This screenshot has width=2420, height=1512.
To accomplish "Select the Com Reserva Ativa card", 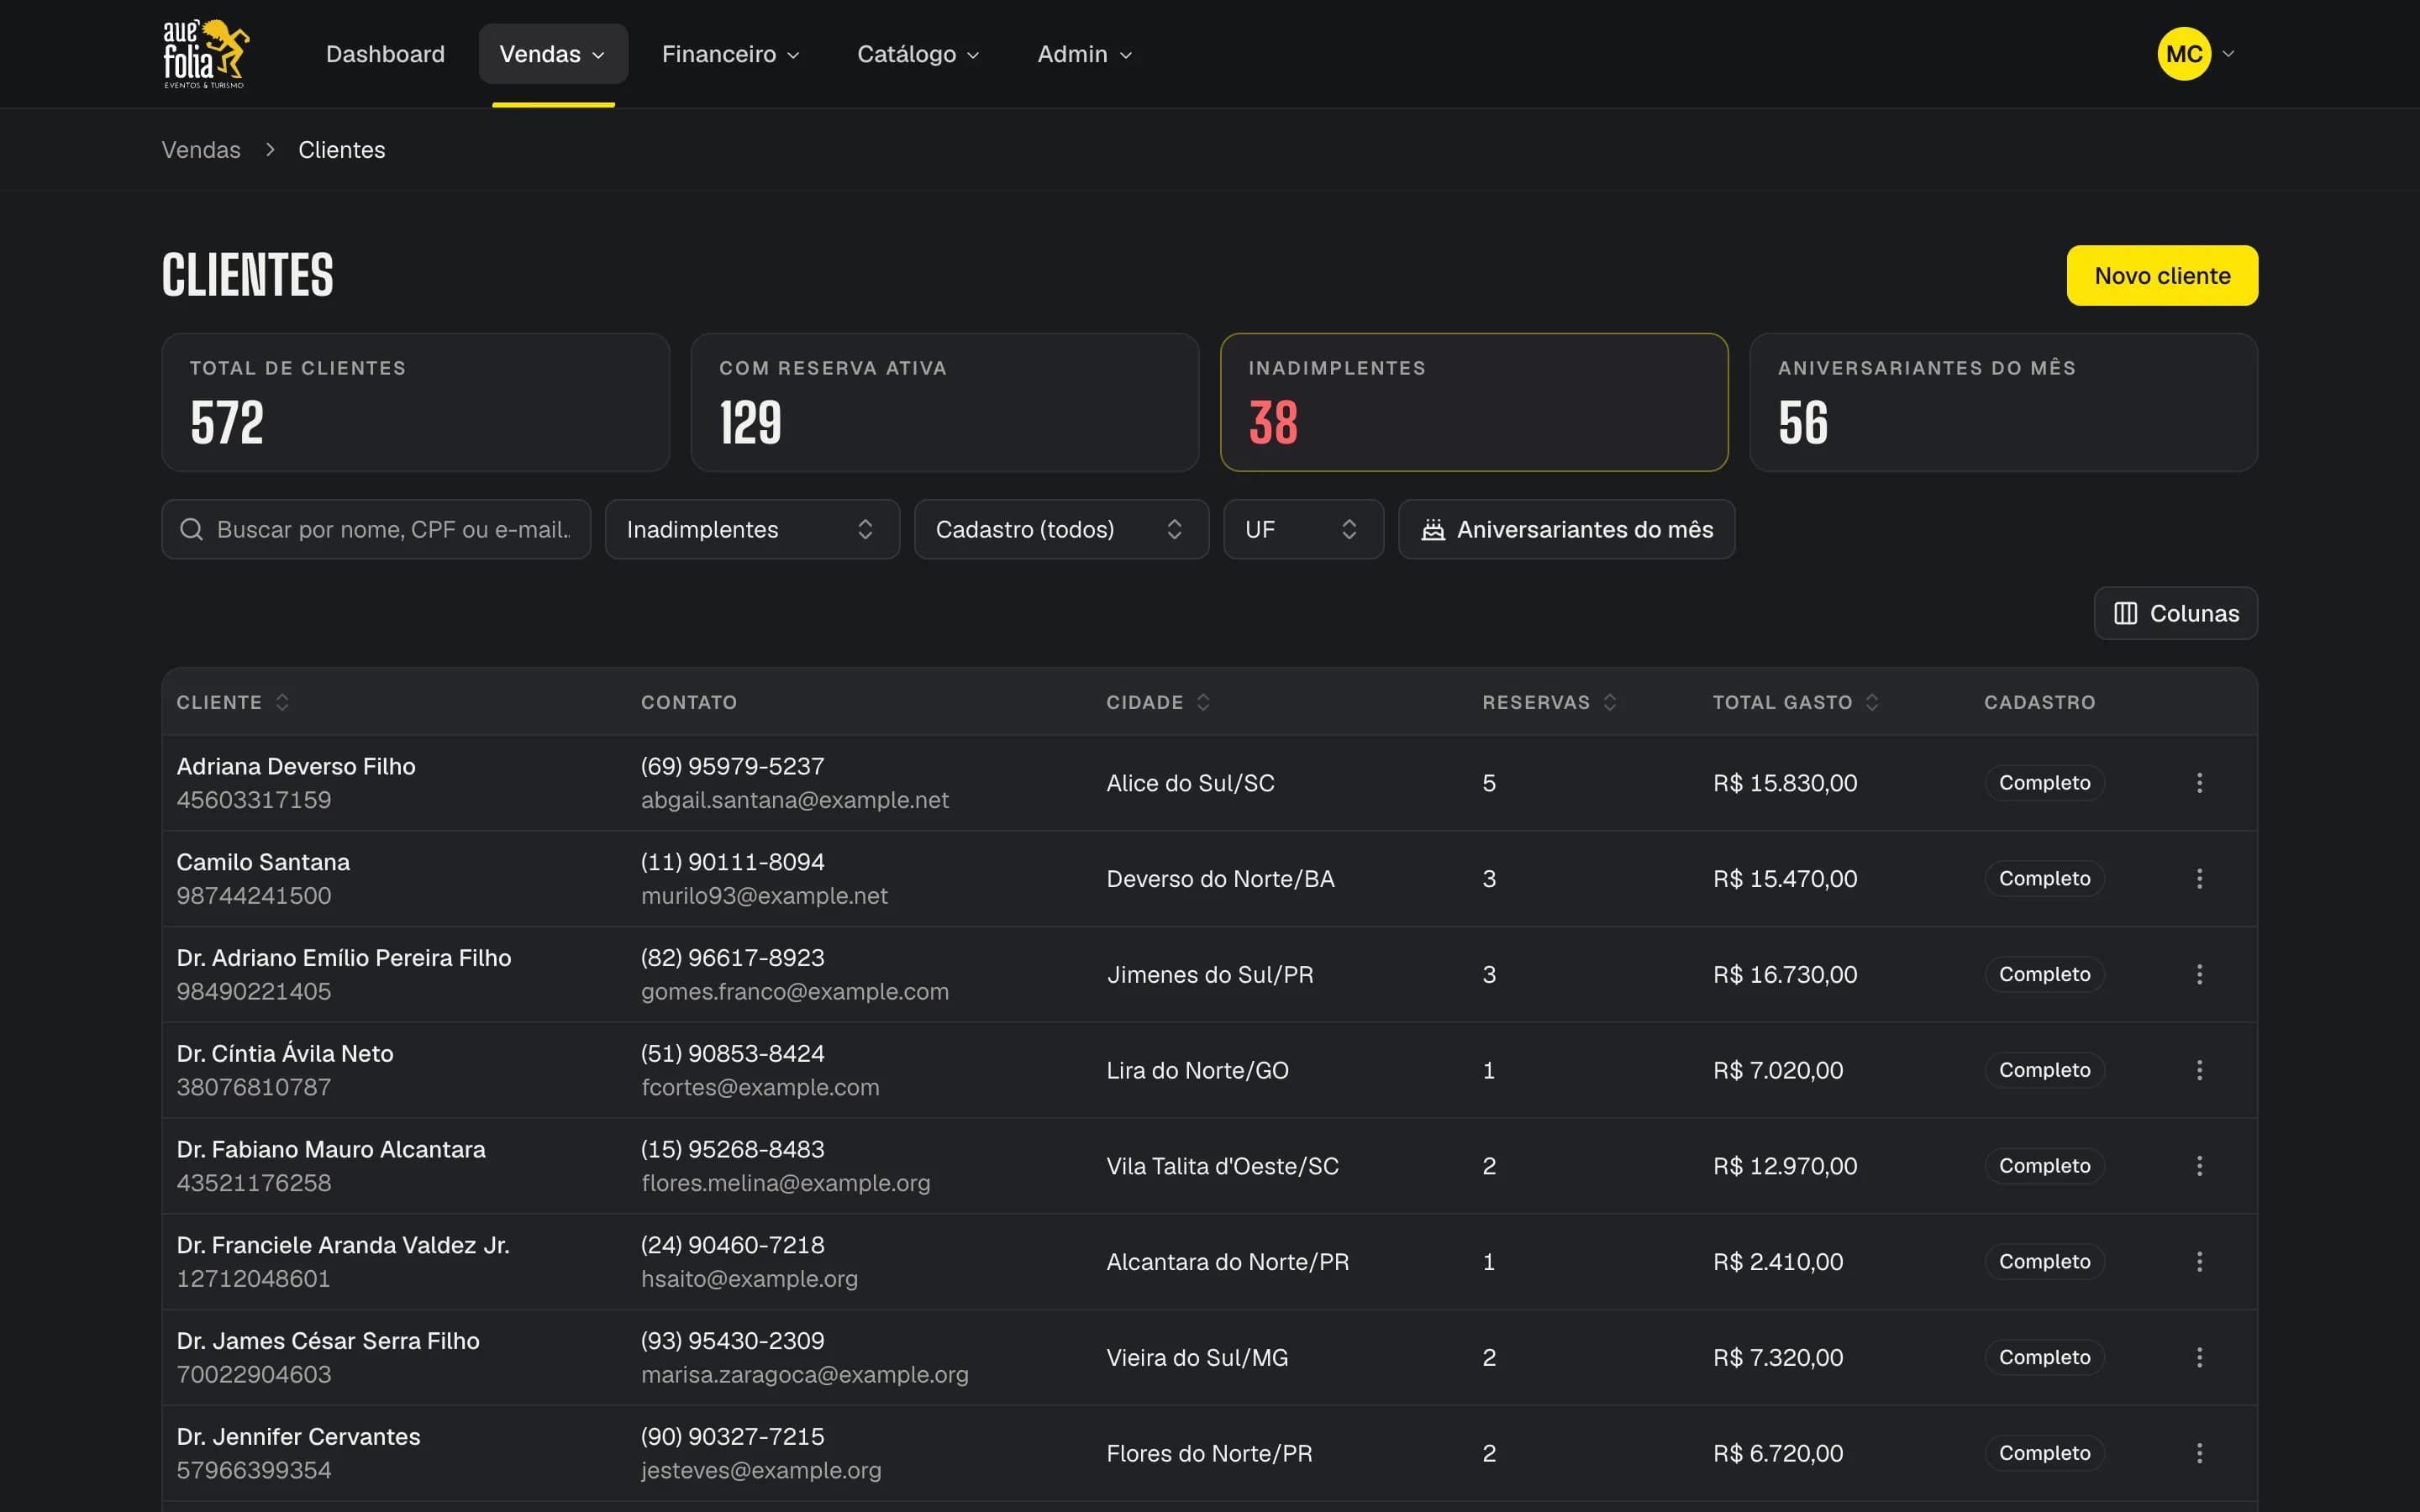I will [x=944, y=402].
